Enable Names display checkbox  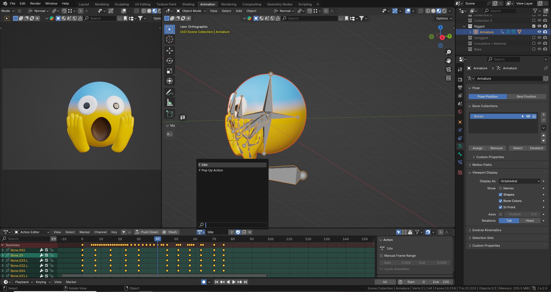(500, 188)
